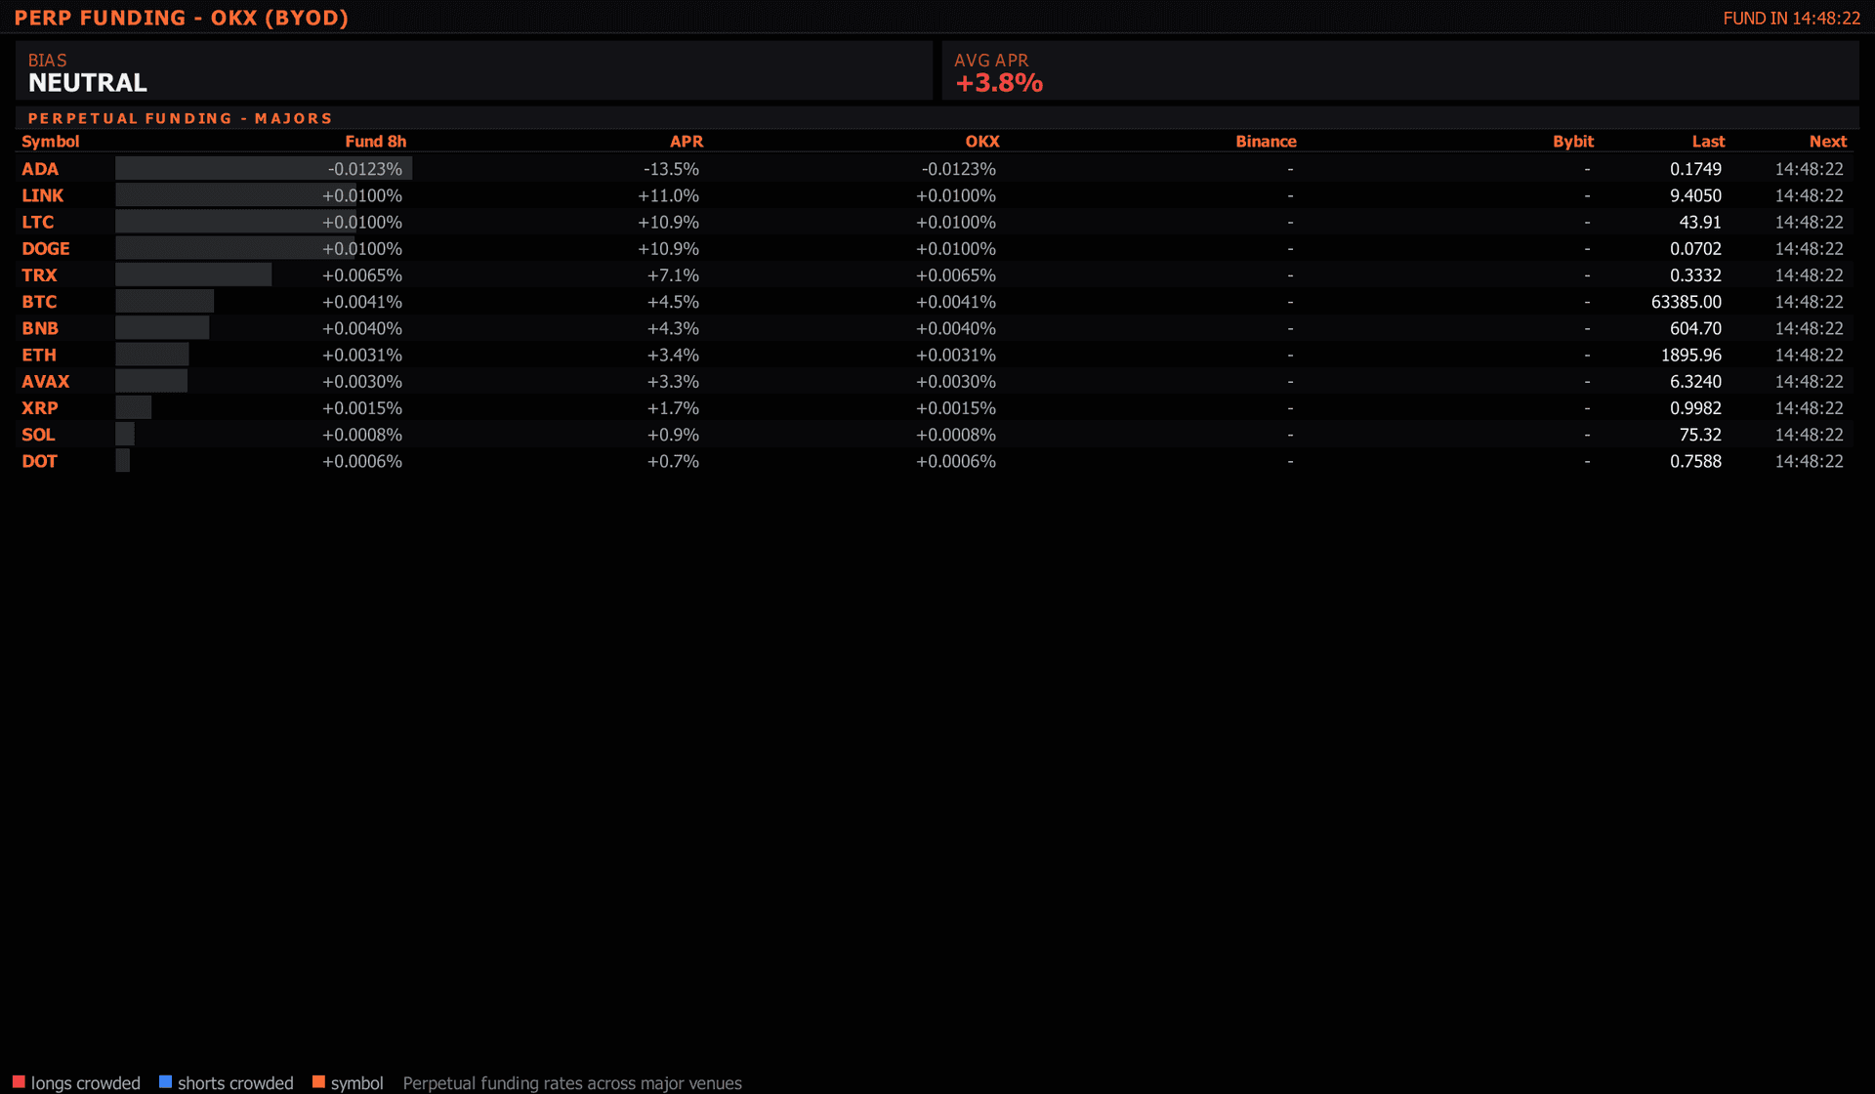Click TRX's +7.1% APR value
This screenshot has height=1094, width=1875.
coord(674,275)
